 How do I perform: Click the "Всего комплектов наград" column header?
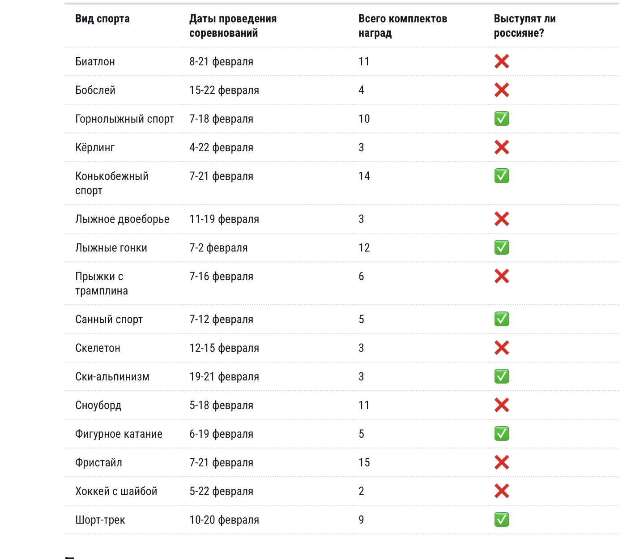(x=402, y=26)
